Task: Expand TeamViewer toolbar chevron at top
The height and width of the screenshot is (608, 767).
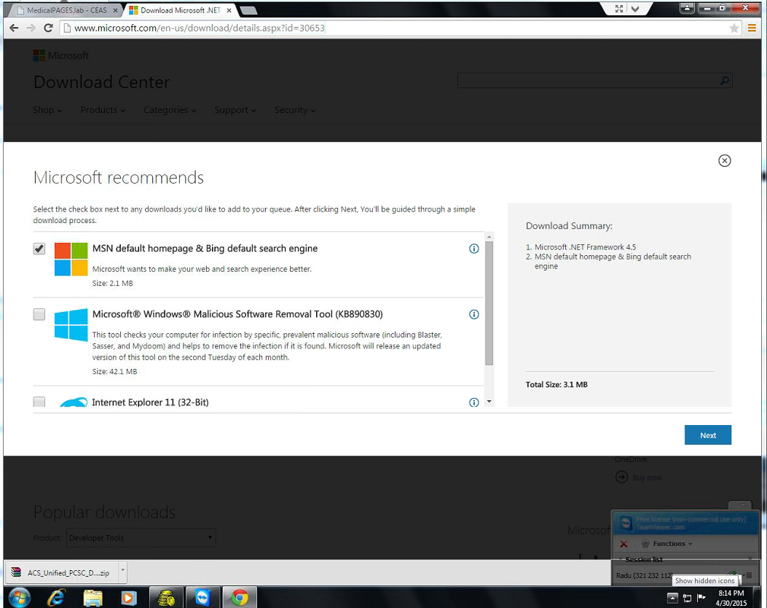Action: coord(635,8)
